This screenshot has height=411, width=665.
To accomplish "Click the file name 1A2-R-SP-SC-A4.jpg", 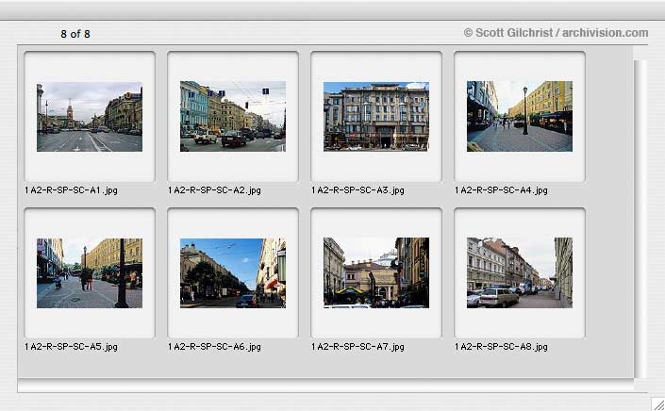I will (x=501, y=190).
